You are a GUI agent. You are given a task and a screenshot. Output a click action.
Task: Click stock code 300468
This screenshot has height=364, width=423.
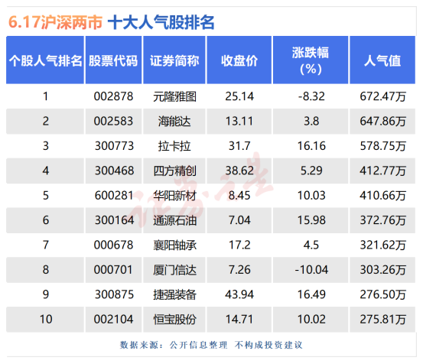114,171
